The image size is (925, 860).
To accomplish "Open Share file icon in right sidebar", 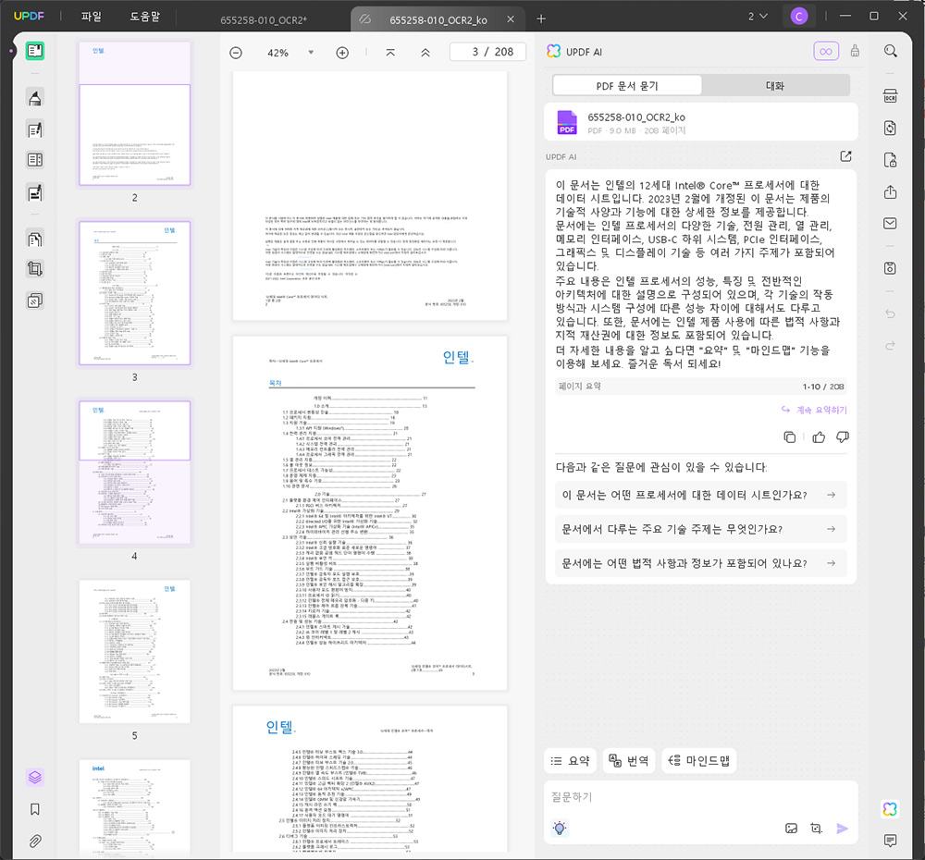I will click(890, 191).
